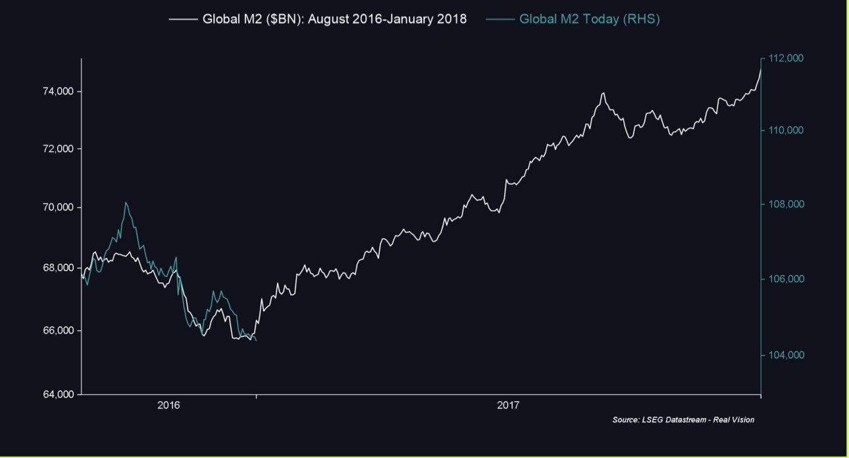
Task: Click the teal Global M2 Today legend swatch
Action: (500, 19)
